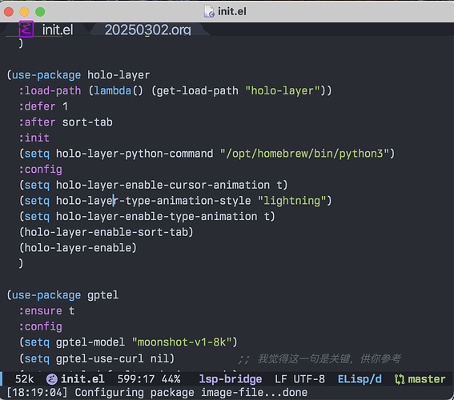This screenshot has height=400, width=454.
Task: Click the green zoom window button
Action: [x=40, y=12]
